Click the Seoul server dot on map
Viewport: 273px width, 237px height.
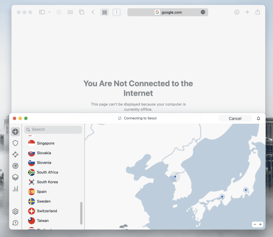click(x=175, y=177)
